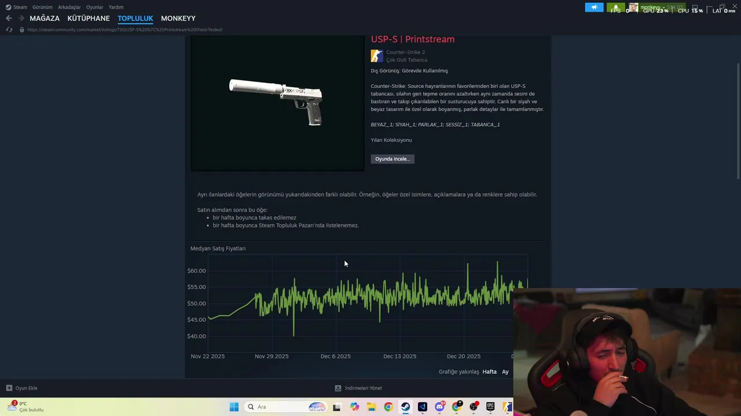Open İndirmeleri Yönet downloads manager
The height and width of the screenshot is (416, 741).
pos(364,388)
